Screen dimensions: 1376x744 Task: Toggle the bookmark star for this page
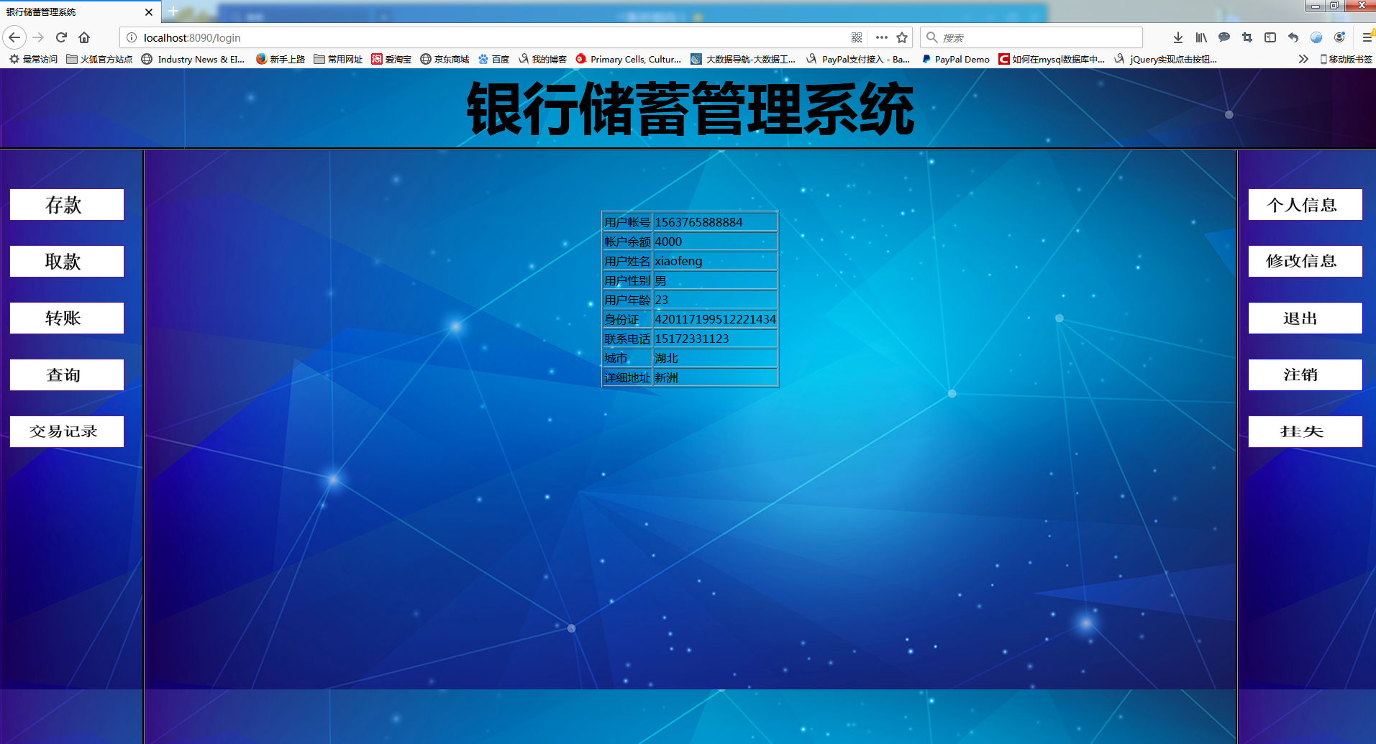(903, 37)
